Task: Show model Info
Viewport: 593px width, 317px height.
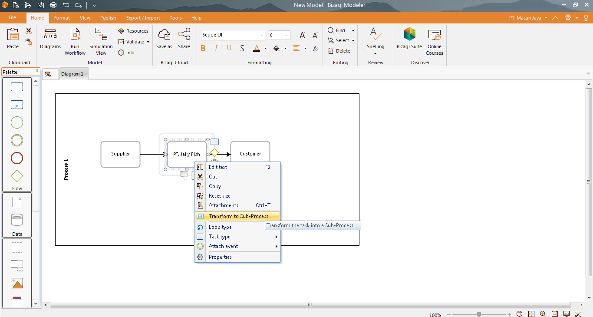Action: (126, 53)
